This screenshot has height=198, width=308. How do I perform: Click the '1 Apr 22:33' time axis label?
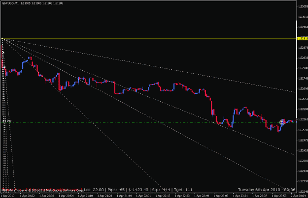(182, 196)
